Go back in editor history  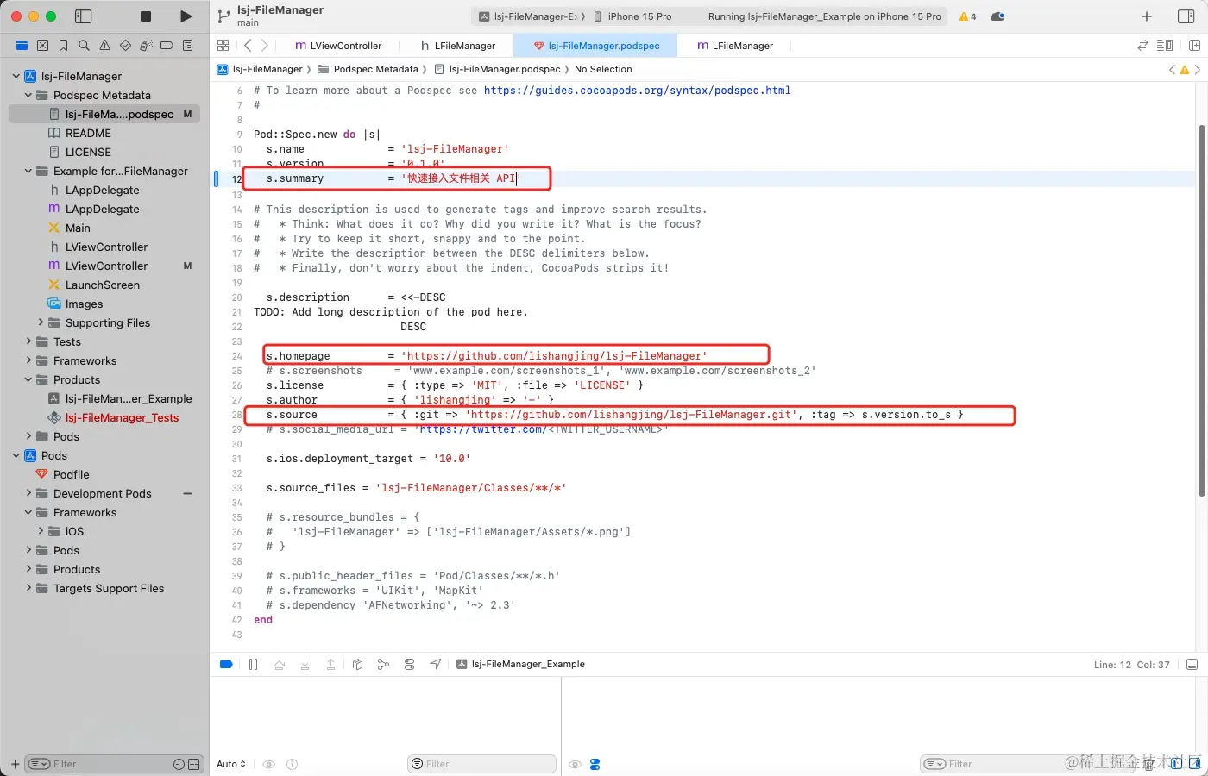tap(248, 45)
